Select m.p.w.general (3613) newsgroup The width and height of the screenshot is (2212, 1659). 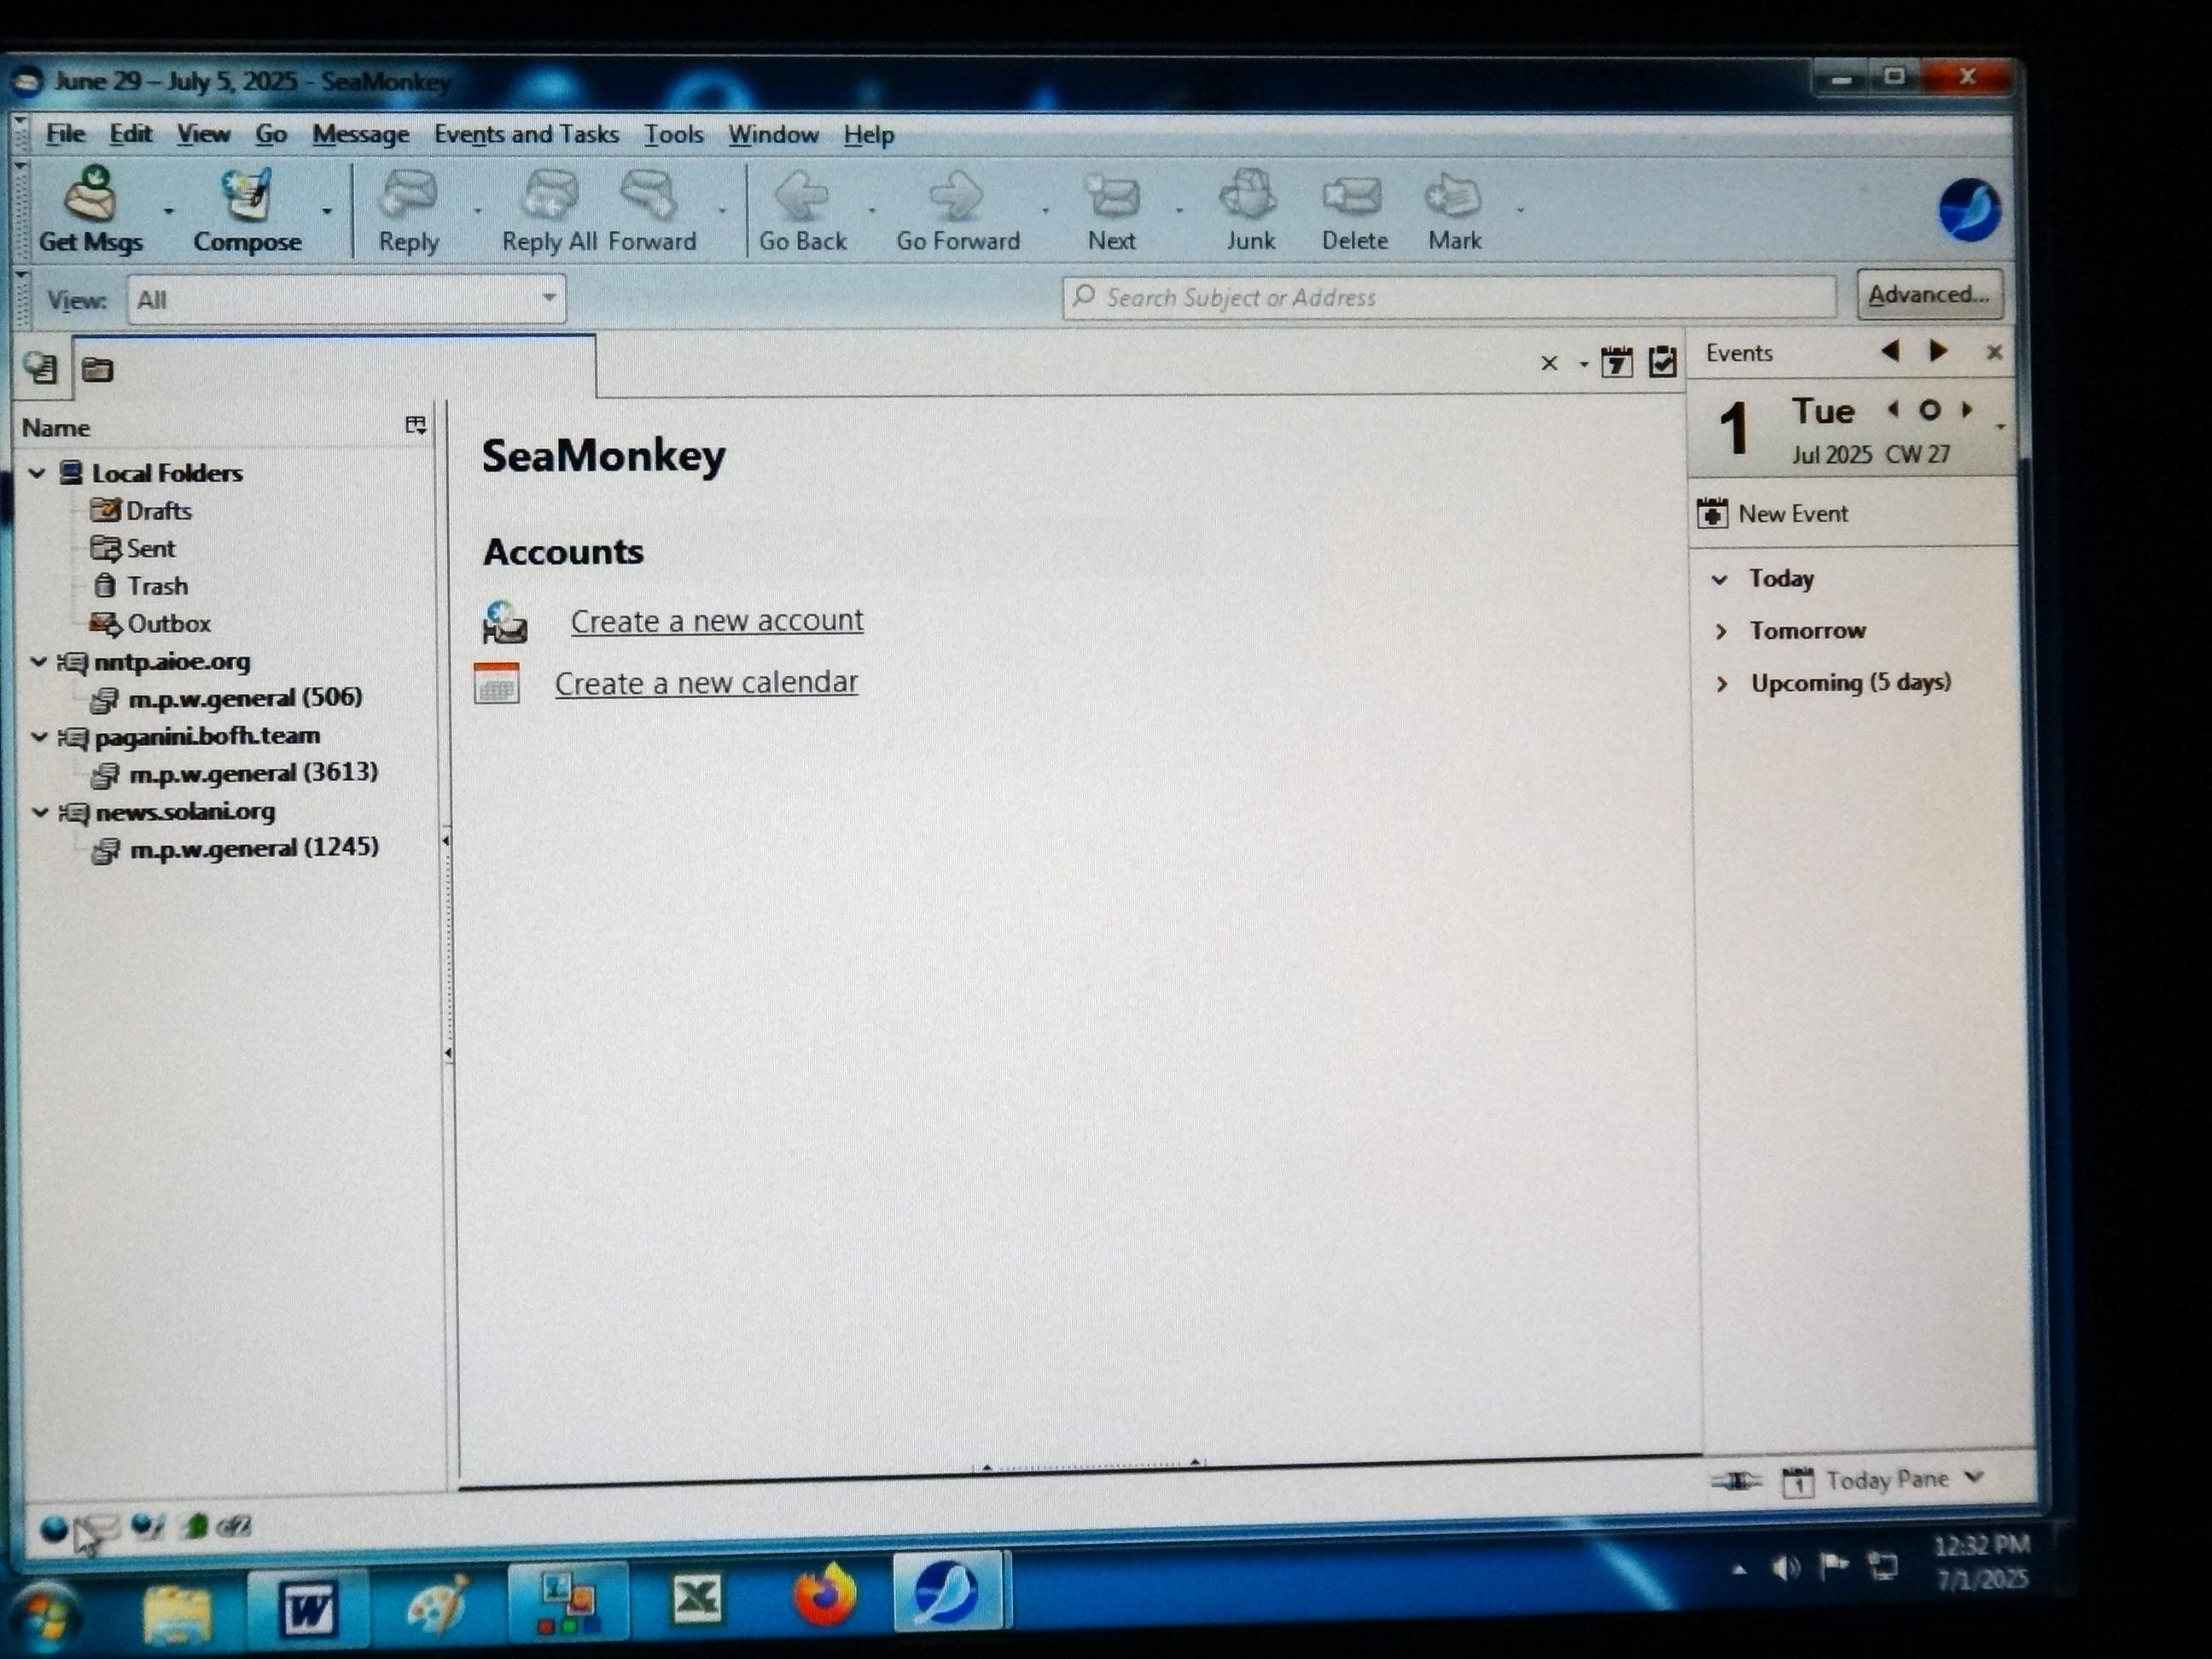(x=235, y=773)
